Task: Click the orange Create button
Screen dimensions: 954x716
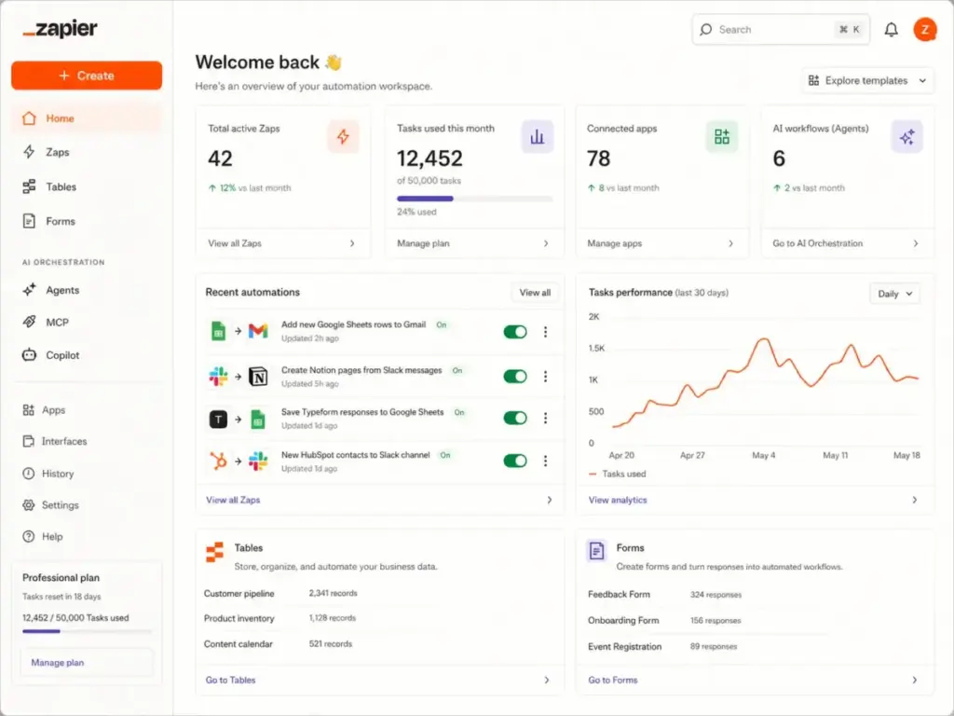Action: (87, 76)
